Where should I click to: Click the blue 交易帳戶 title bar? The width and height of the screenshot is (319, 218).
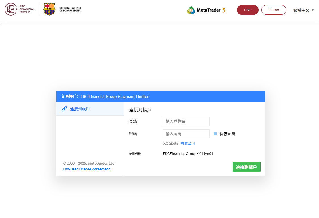pos(160,96)
